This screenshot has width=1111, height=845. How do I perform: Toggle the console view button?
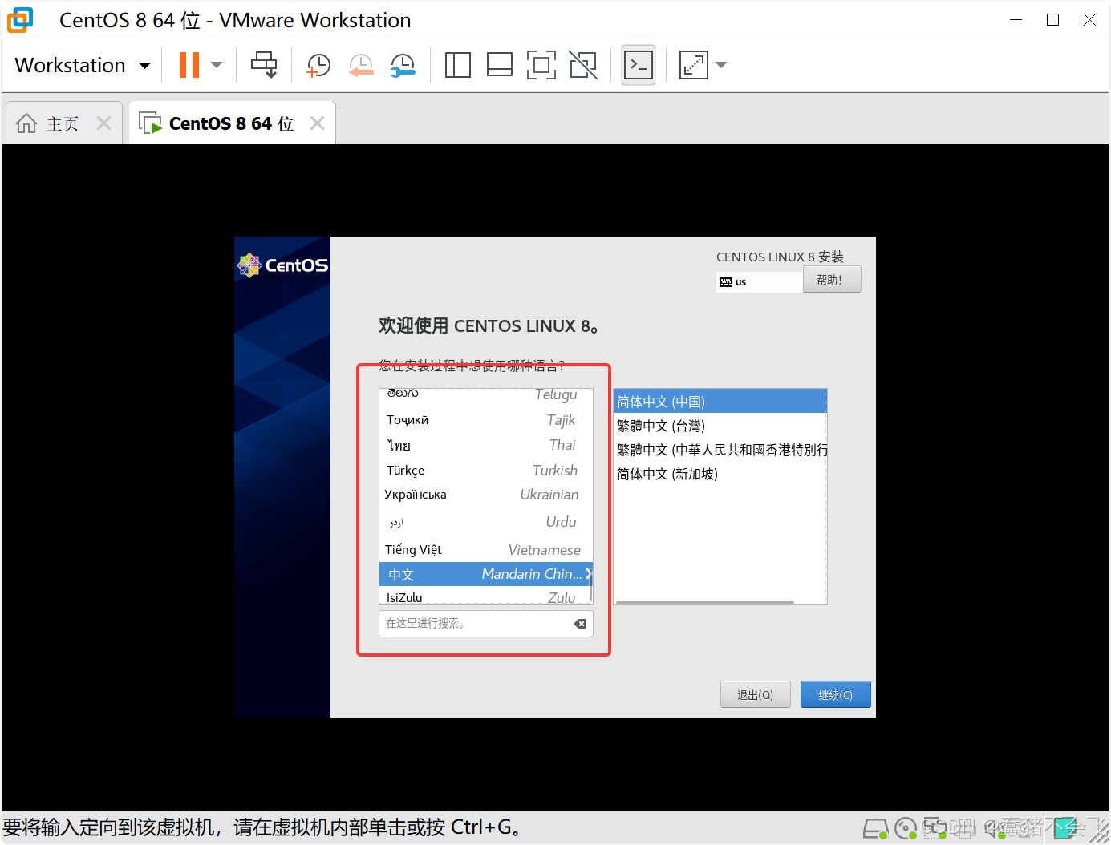pyautogui.click(x=639, y=65)
